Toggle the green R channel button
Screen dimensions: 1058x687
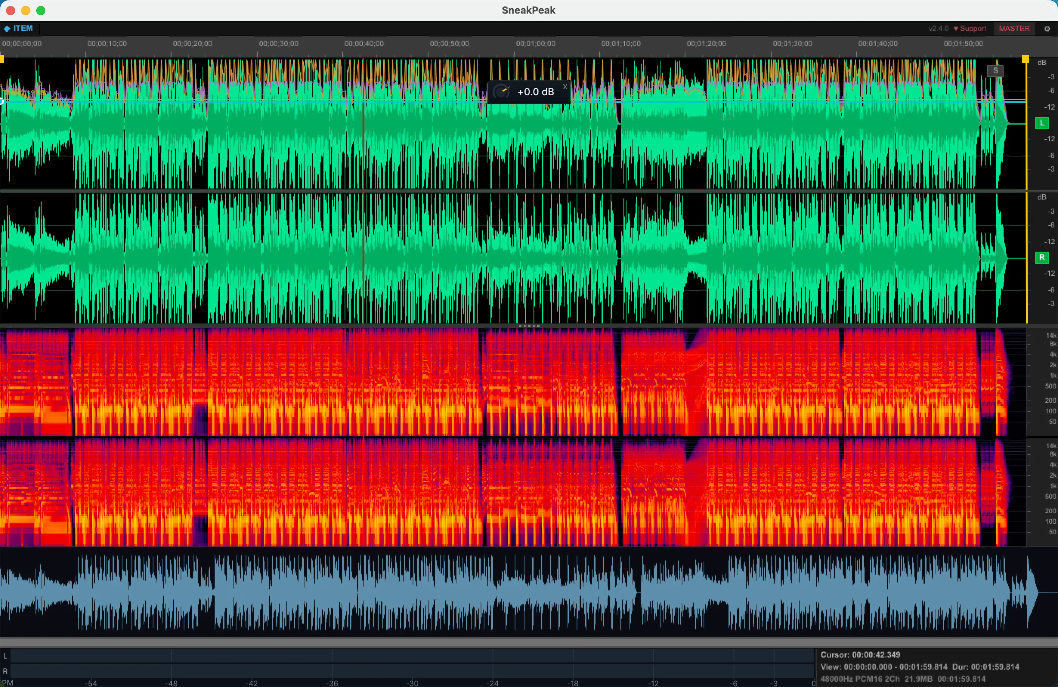tap(1042, 257)
